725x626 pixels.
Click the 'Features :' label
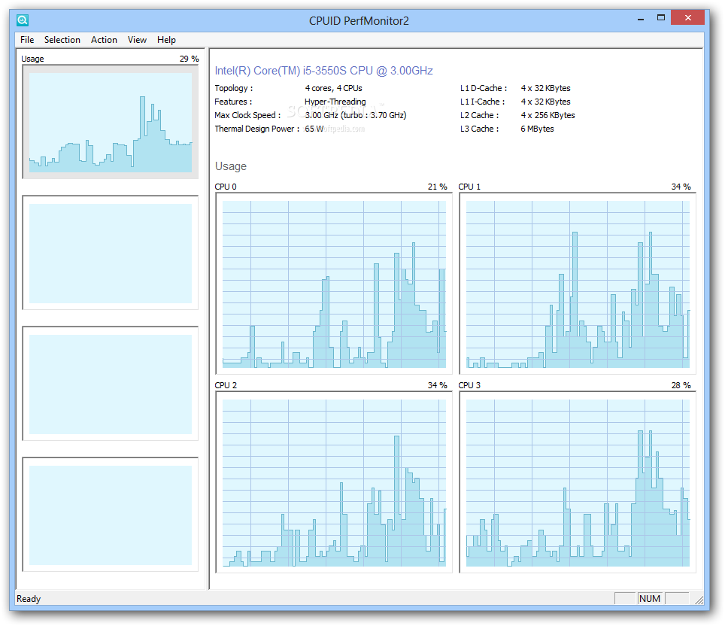(x=233, y=102)
